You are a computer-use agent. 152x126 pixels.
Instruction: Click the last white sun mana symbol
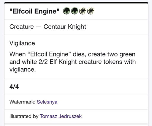(x=91, y=11)
